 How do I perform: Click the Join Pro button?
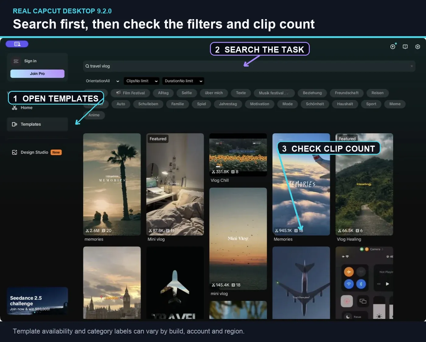37,74
